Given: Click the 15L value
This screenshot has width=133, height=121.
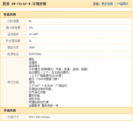Looking at the screenshot, I should click(31, 28).
